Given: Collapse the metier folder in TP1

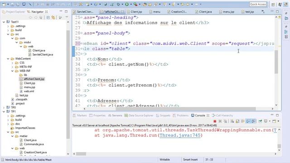Looking at the screenshot, I should [12, 136].
